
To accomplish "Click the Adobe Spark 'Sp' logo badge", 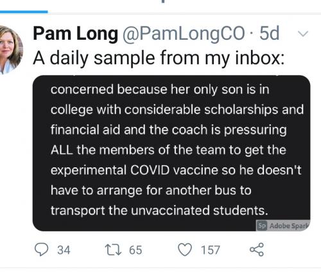I will [262, 226].
